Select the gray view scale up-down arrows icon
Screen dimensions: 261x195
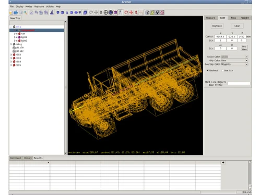[101, 12]
